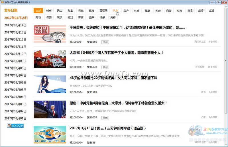
Task: Select date 2017年03月01日
Action: tap(15, 118)
